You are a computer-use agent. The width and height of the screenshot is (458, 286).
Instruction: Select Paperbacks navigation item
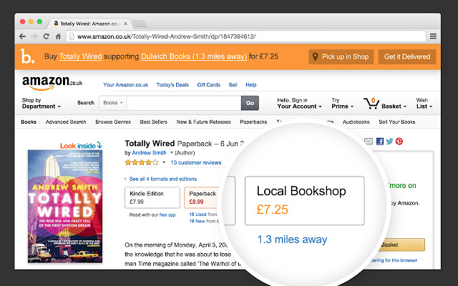[253, 122]
